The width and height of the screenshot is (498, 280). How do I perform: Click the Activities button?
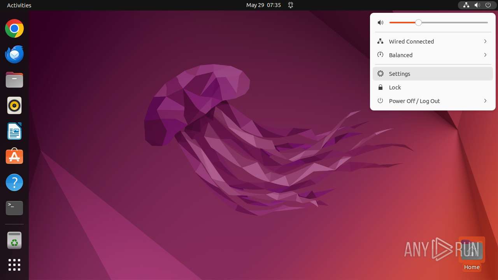(19, 5)
